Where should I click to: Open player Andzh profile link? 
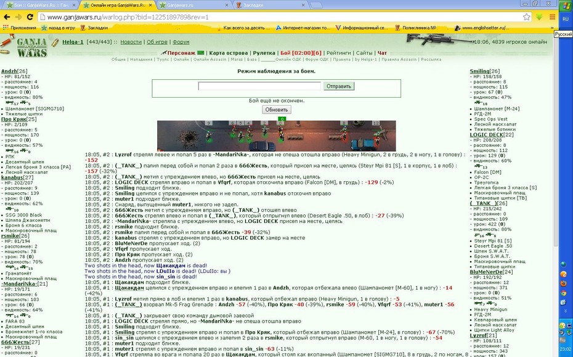click(x=9, y=71)
